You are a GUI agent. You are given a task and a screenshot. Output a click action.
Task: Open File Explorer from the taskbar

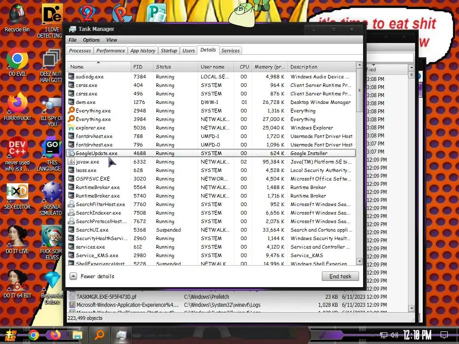tap(77, 335)
